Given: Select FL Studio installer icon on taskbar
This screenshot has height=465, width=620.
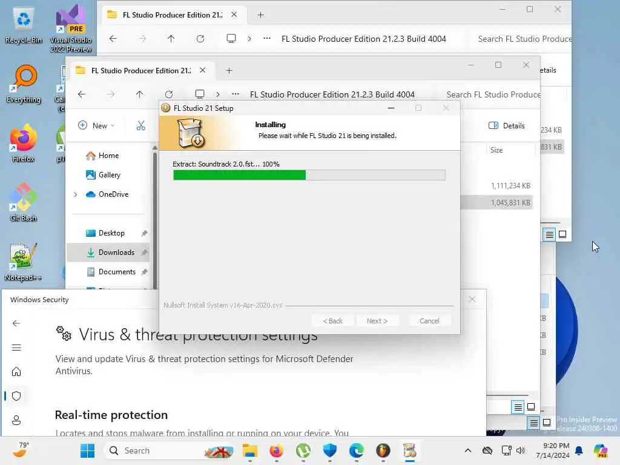Looking at the screenshot, I should point(410,450).
